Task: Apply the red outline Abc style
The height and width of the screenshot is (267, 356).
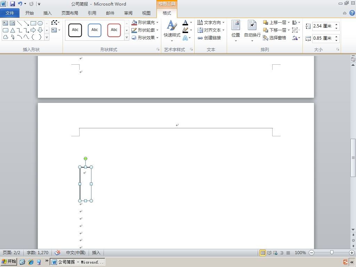Action: point(114,30)
